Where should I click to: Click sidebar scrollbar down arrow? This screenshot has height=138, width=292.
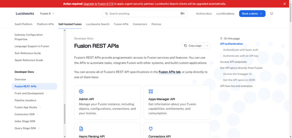coord(65,137)
